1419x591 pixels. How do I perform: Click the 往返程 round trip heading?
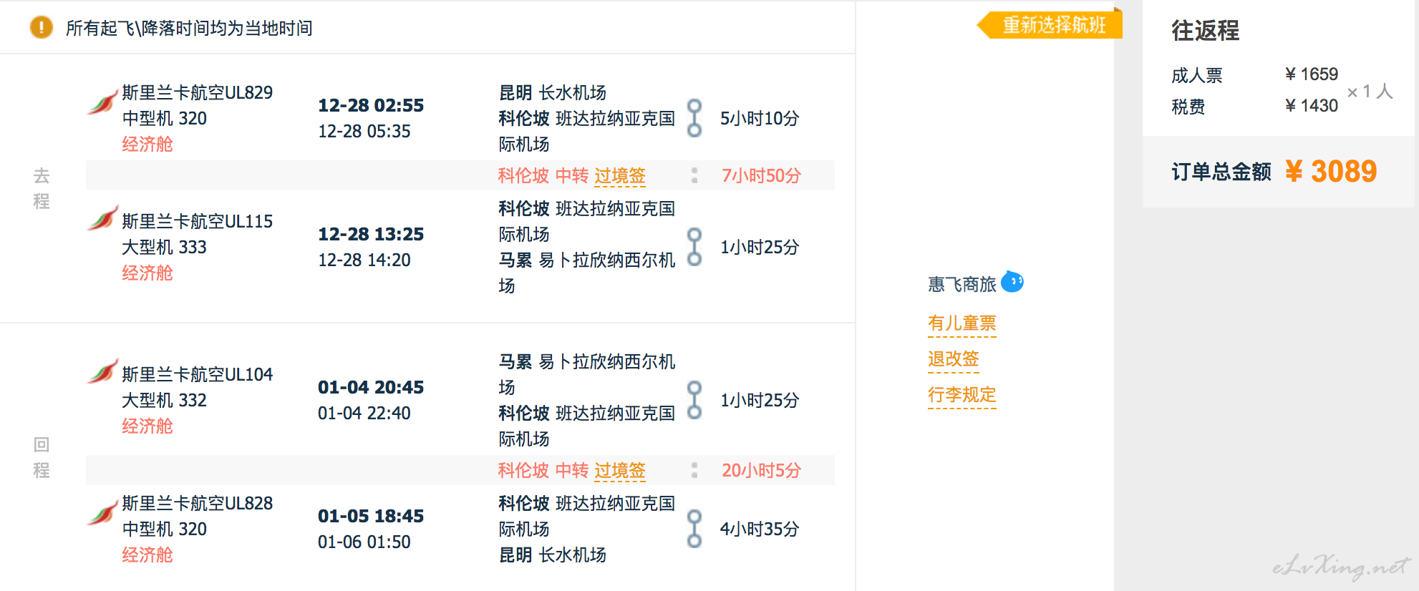coord(1205,31)
